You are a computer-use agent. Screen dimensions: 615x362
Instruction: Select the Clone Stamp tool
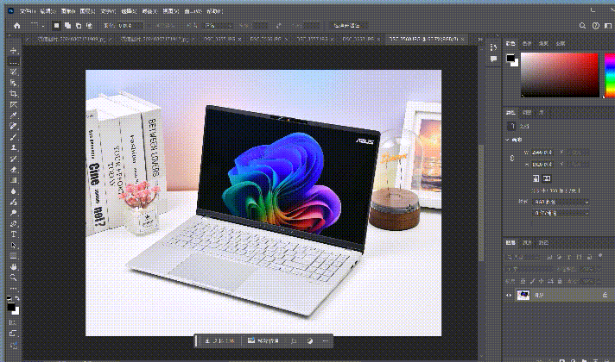13,148
